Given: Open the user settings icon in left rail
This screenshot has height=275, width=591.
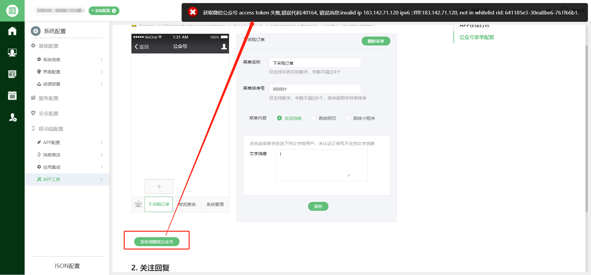Looking at the screenshot, I should pyautogui.click(x=13, y=117).
